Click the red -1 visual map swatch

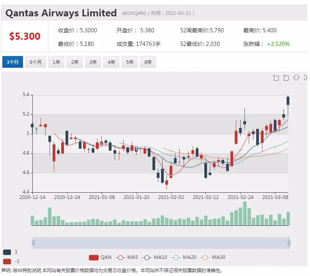tap(7, 261)
